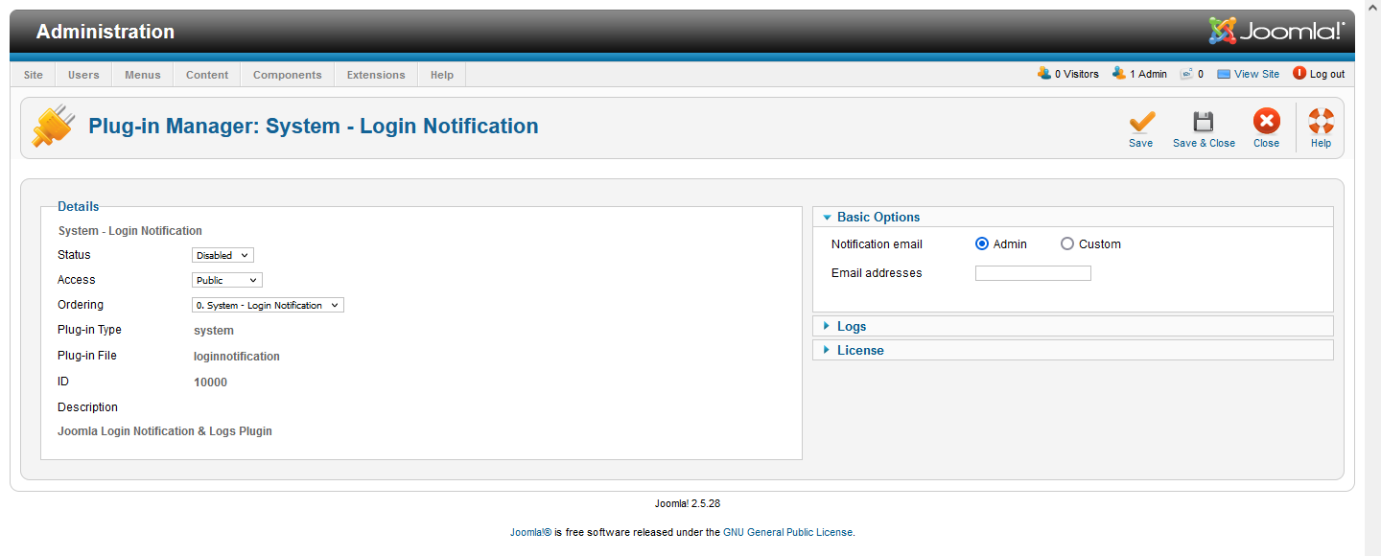
Task: Click the 'Plug-in Manager: System - Login Notification' heading
Action: pyautogui.click(x=314, y=127)
